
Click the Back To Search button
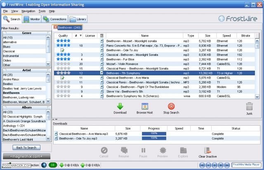click(x=26, y=147)
